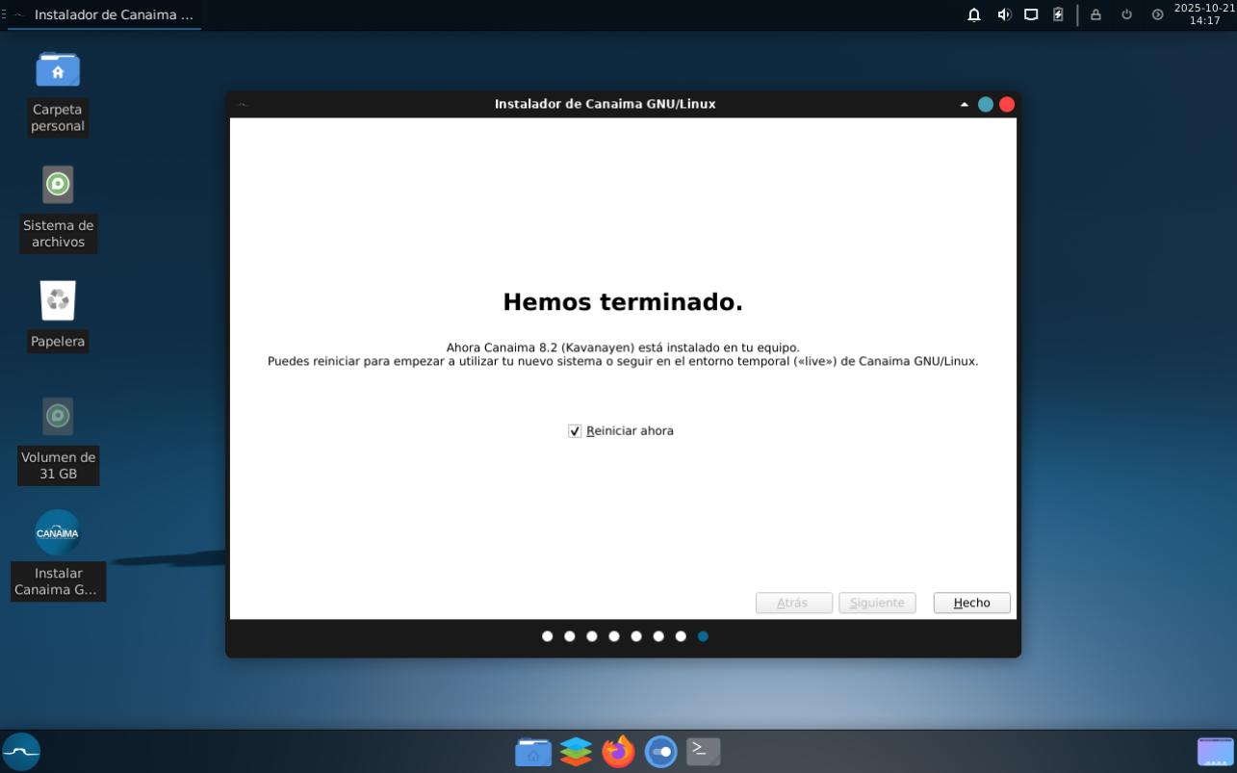Launch the terminal emulator from the dock
The width and height of the screenshot is (1237, 773).
[x=703, y=752]
